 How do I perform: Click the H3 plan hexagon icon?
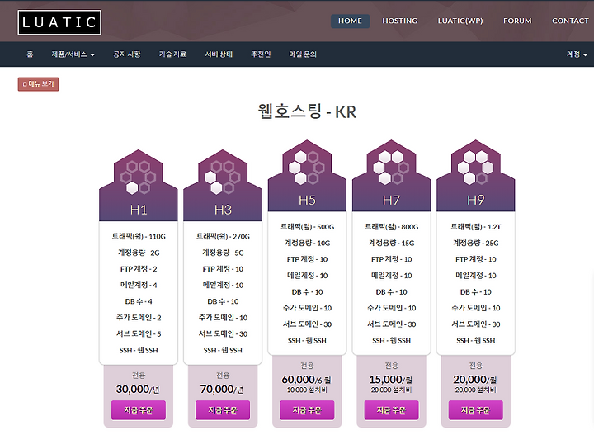pos(223,177)
